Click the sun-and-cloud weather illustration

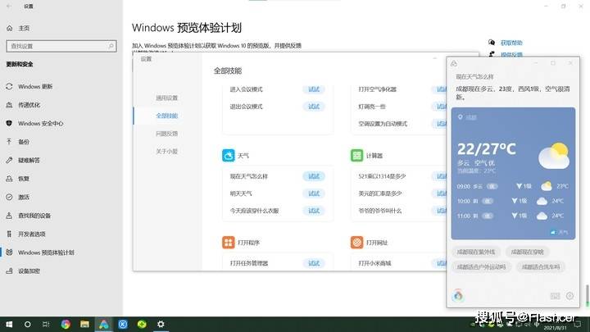point(554,155)
